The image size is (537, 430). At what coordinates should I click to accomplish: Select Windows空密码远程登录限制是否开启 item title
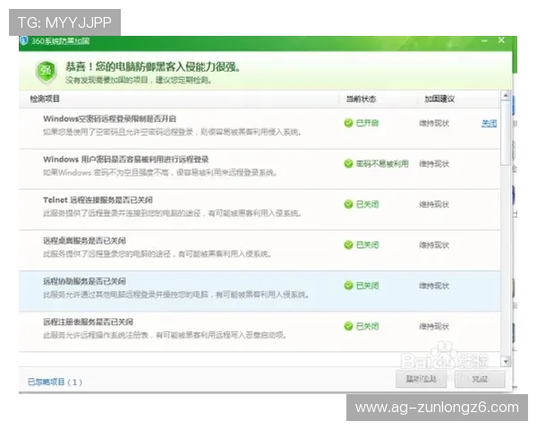[x=109, y=118]
